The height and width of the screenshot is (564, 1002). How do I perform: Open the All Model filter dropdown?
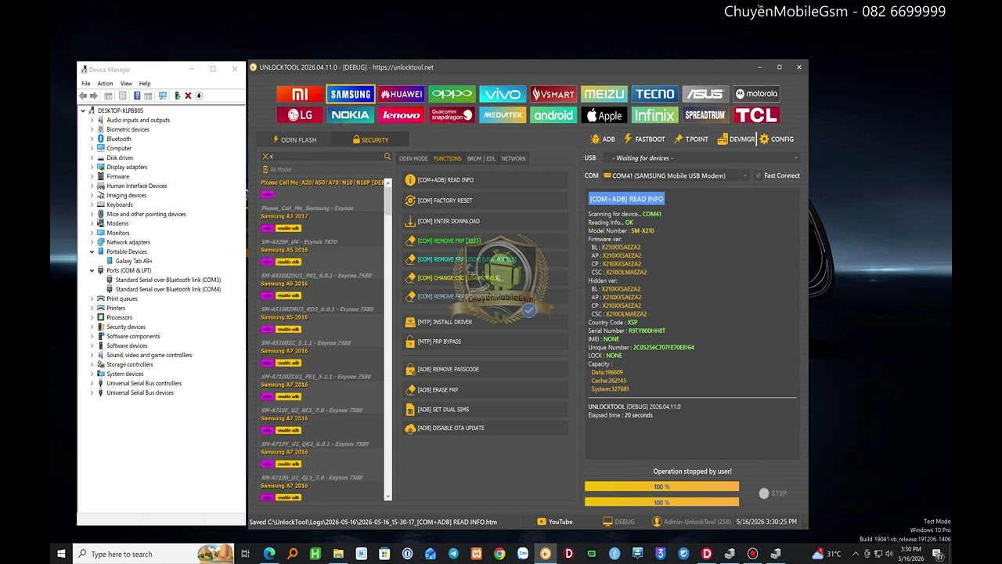click(x=325, y=169)
